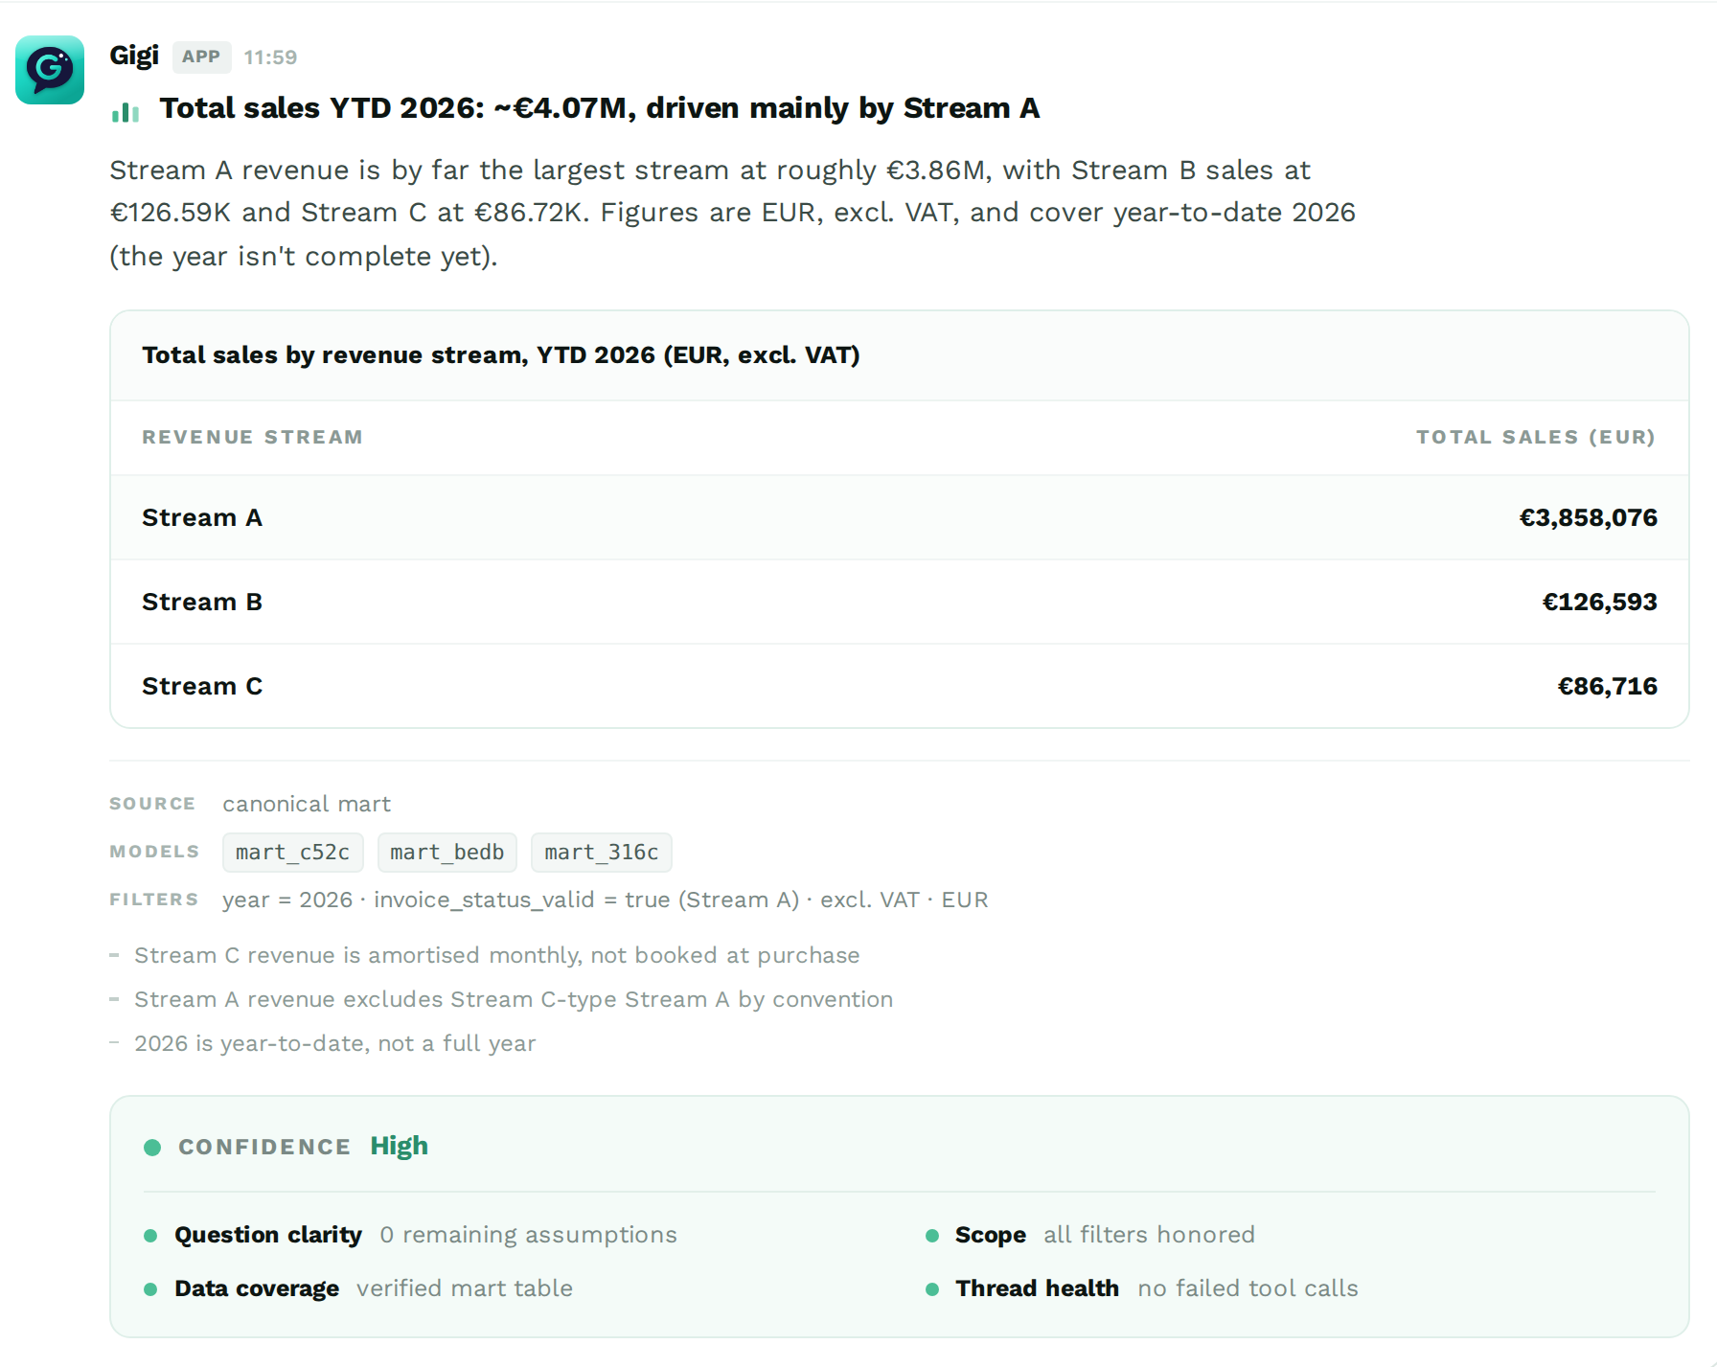1717x1367 pixels.
Task: Click the green dot beside Thread health
Action: [x=932, y=1289]
